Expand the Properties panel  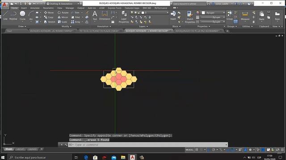point(204,26)
